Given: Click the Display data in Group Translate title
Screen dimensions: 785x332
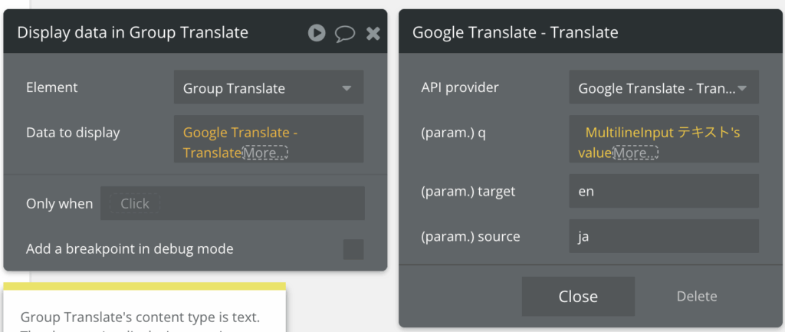Looking at the screenshot, I should [x=133, y=33].
